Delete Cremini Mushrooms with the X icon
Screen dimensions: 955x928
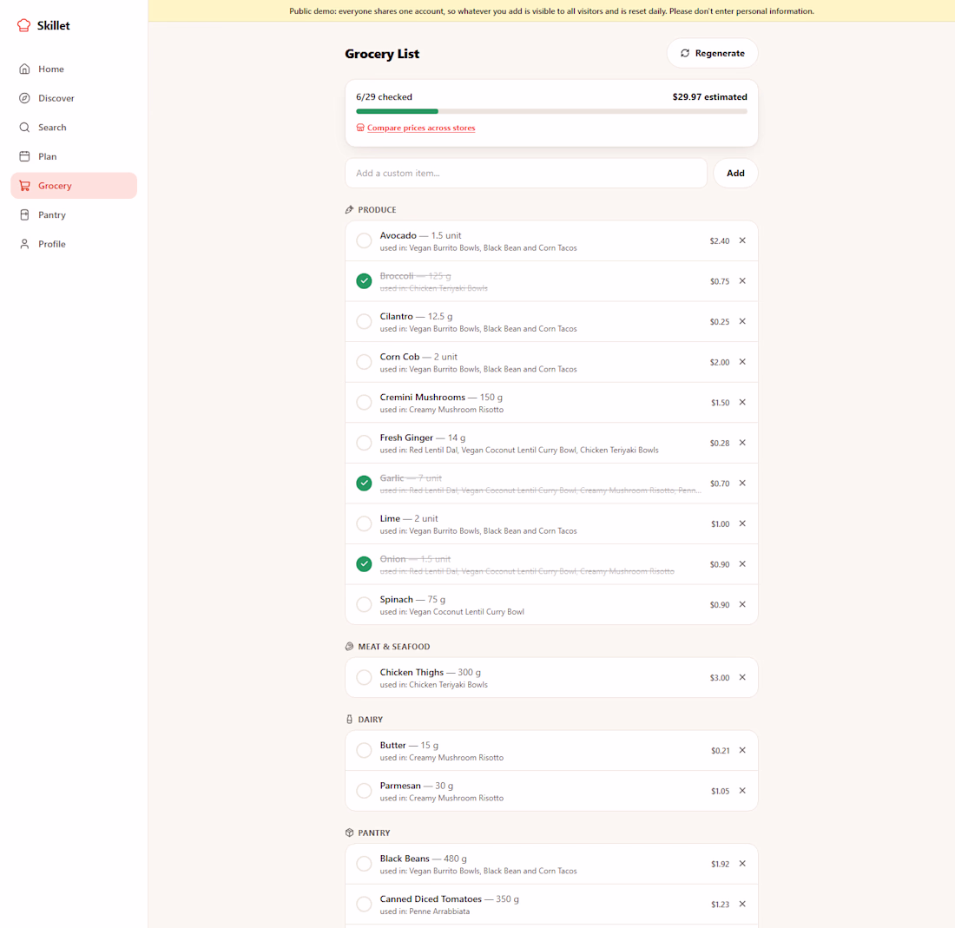point(742,403)
